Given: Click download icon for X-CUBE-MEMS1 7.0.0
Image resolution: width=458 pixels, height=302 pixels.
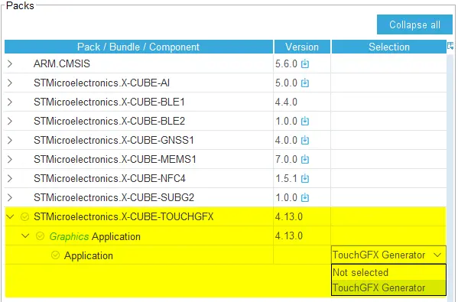Looking at the screenshot, I should pyautogui.click(x=304, y=159).
